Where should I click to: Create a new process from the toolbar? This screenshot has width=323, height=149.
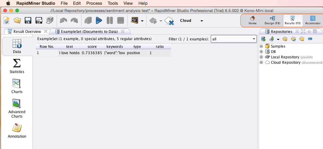pyautogui.click(x=7, y=21)
